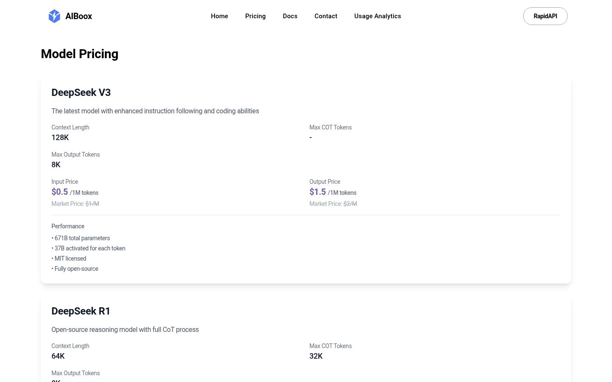612x382 pixels.
Task: Go to the Pricing page
Action: [255, 16]
